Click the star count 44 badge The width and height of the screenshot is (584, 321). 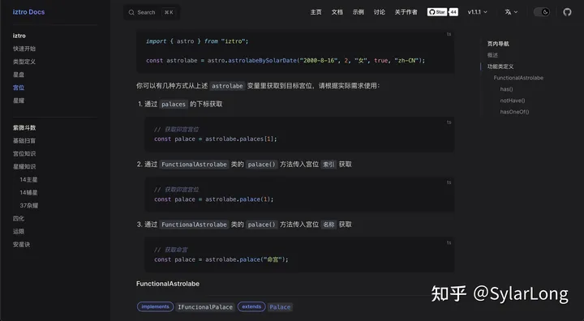[x=453, y=12]
